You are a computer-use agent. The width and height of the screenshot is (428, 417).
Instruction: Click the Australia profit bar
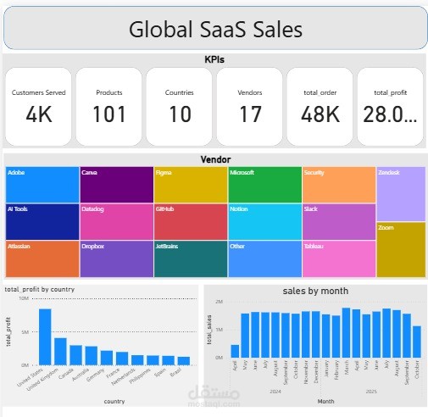click(x=92, y=355)
